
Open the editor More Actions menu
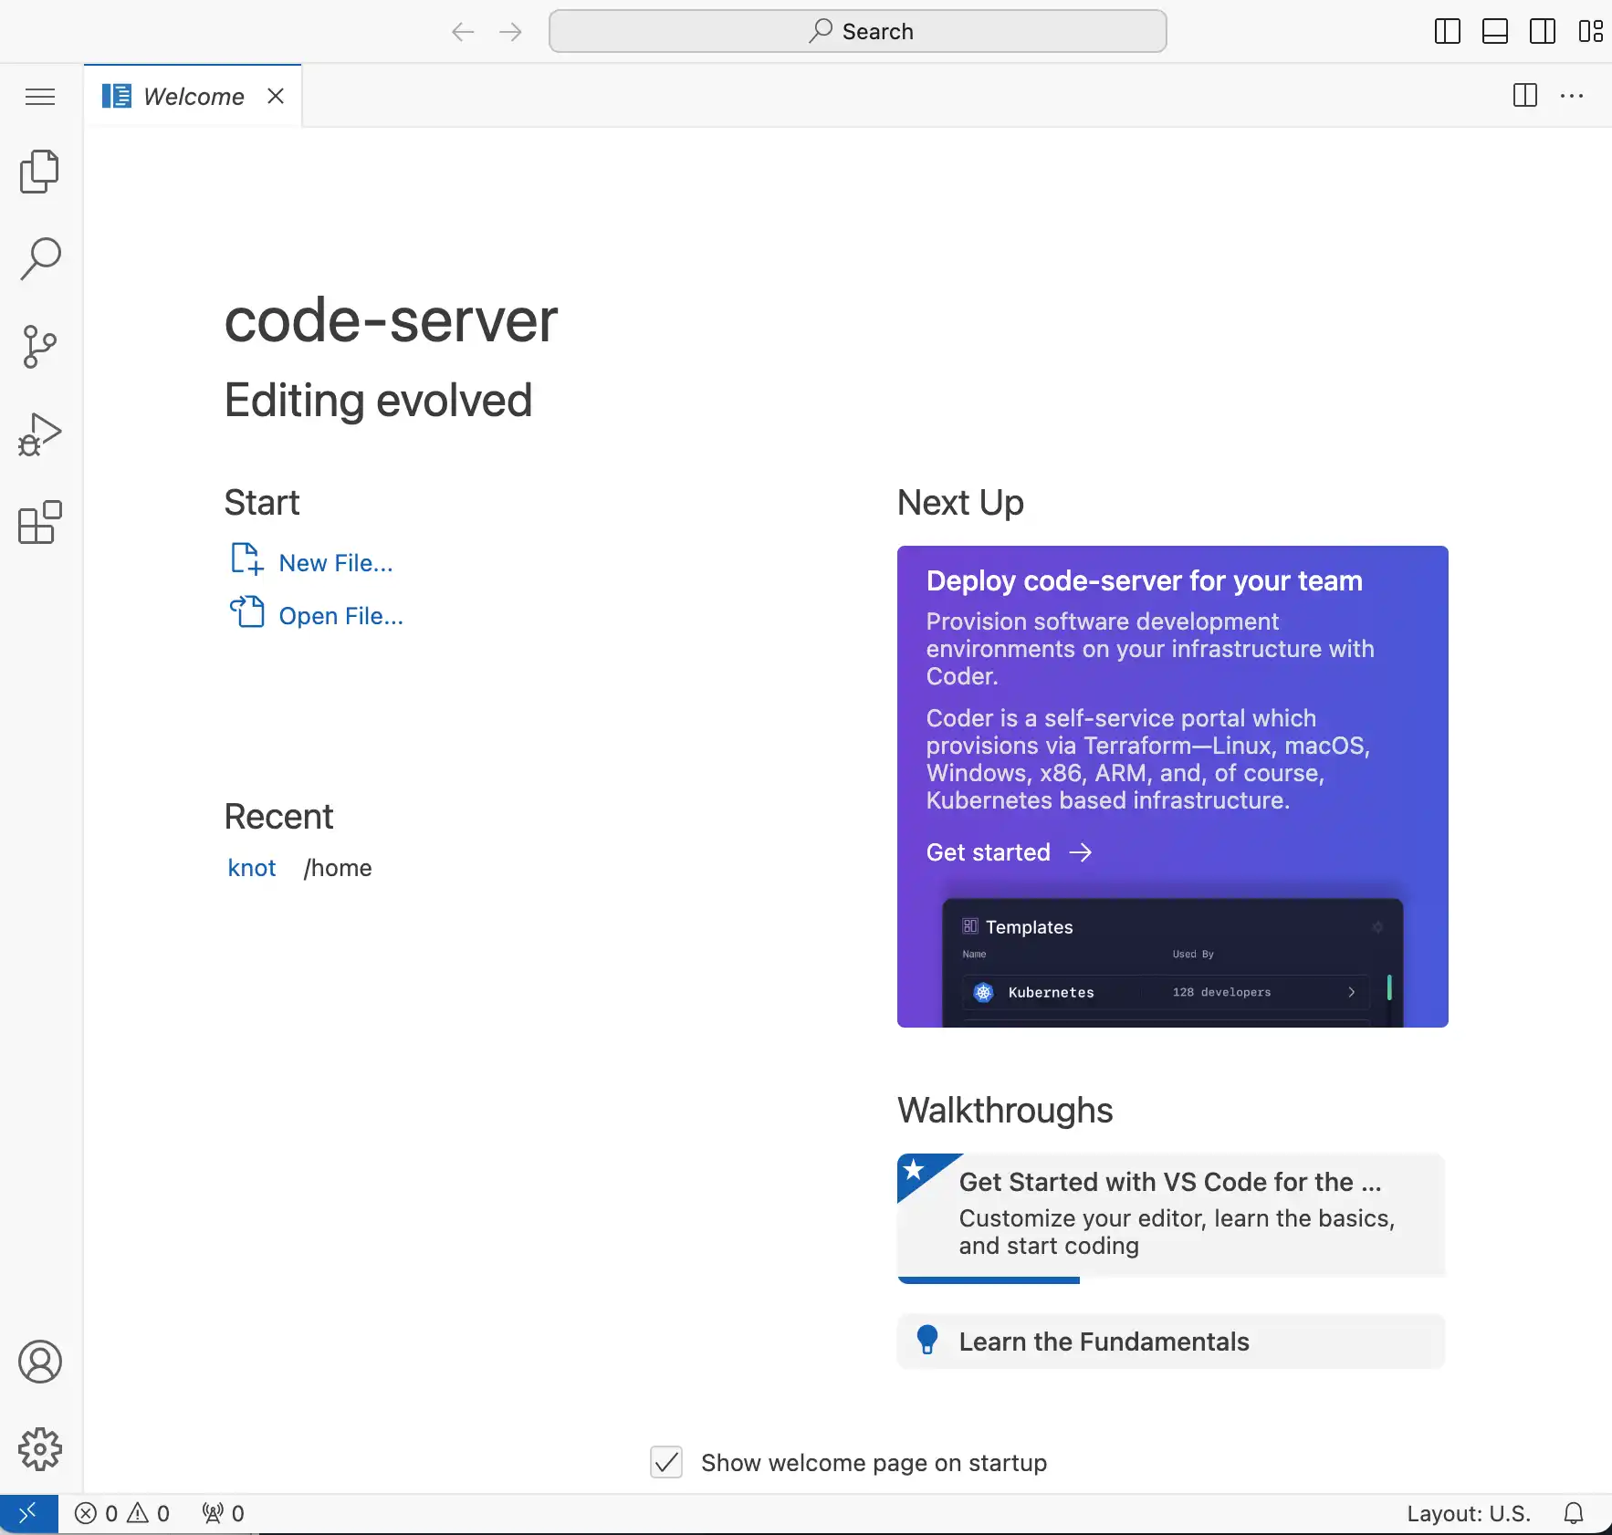(1572, 95)
